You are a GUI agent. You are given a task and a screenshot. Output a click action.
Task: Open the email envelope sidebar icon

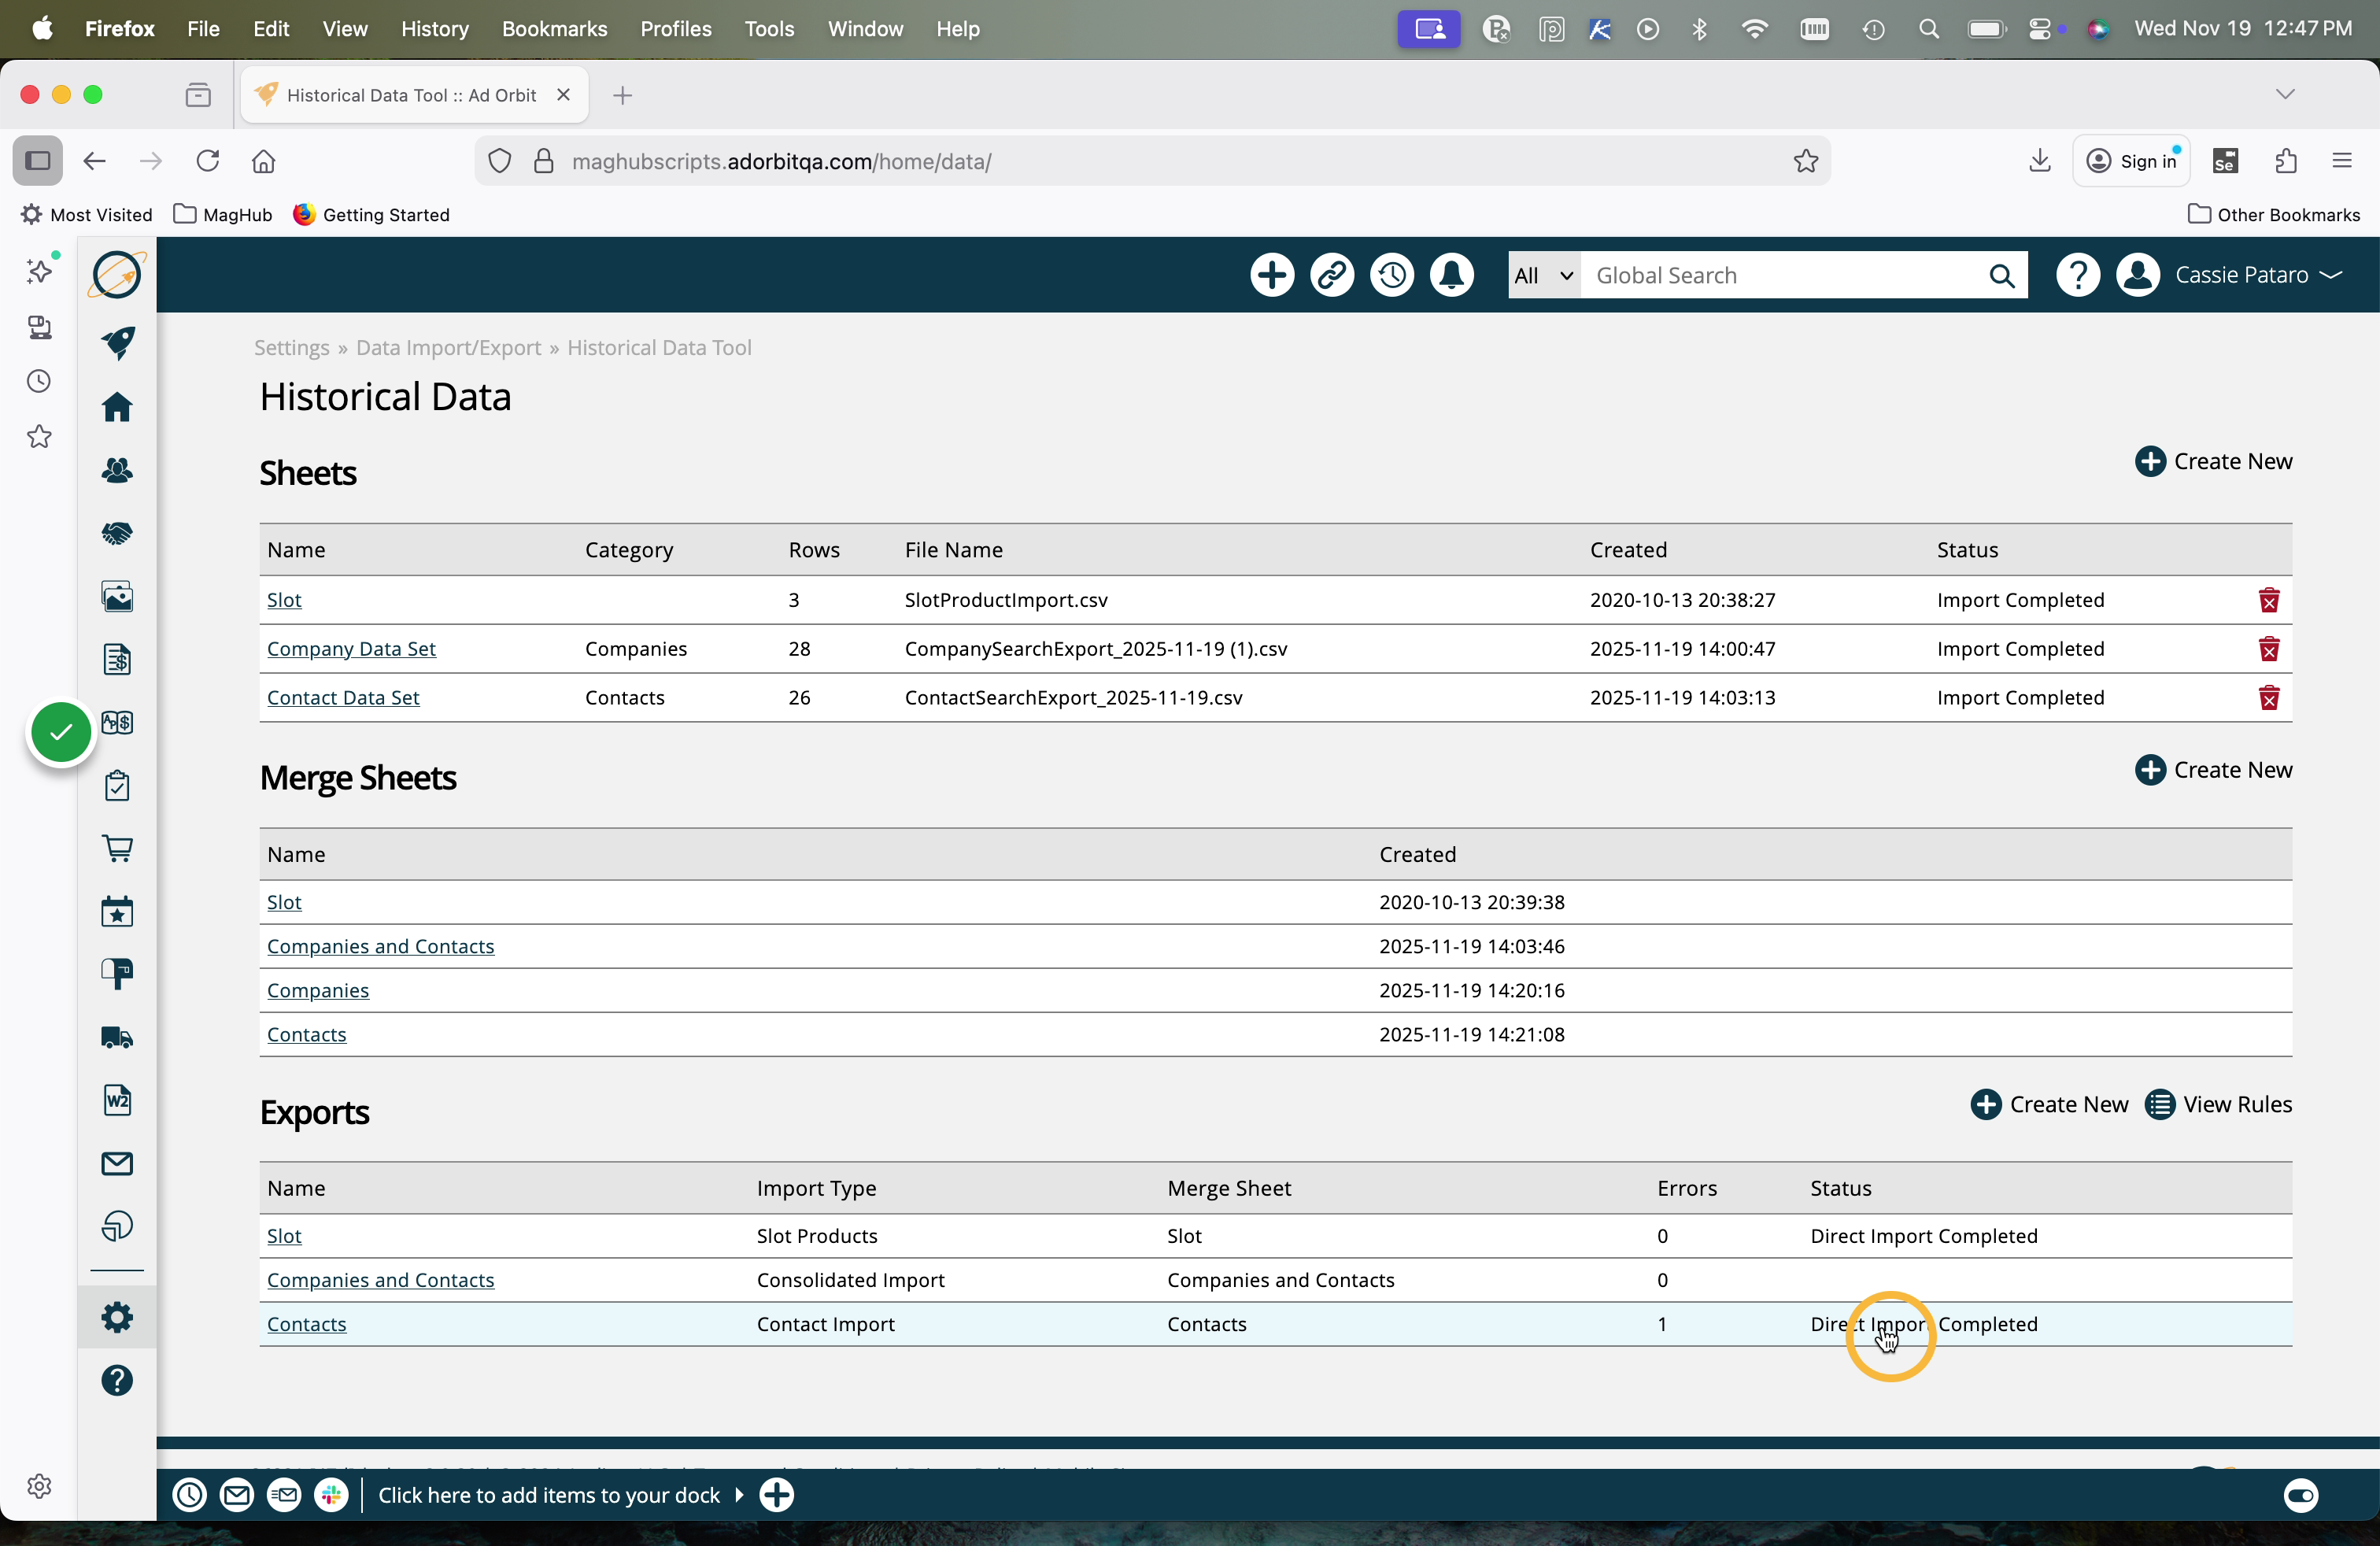click(117, 1163)
